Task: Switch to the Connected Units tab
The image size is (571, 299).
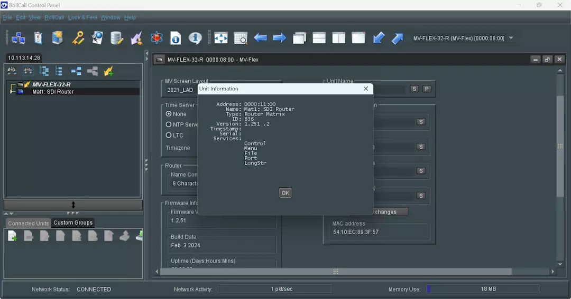Action: [29, 224]
